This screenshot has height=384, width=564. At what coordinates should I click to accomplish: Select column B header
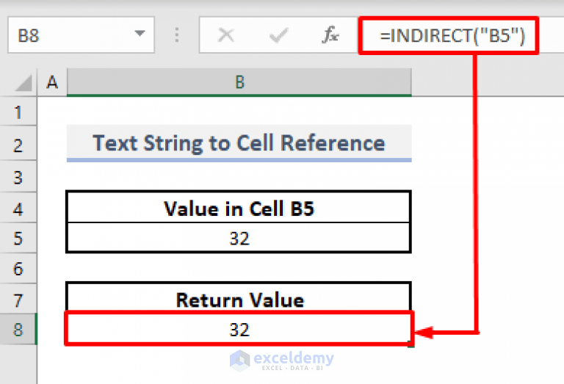[x=239, y=82]
